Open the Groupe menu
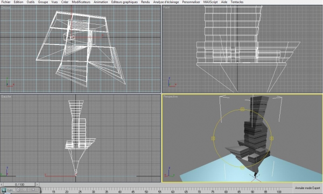 tap(43, 2)
